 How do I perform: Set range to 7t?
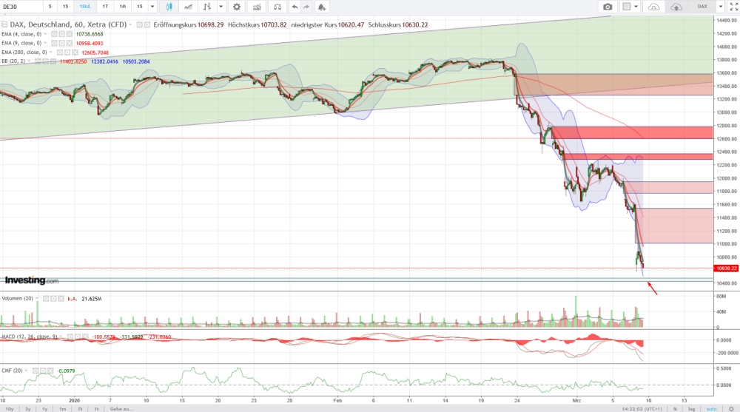[80, 409]
